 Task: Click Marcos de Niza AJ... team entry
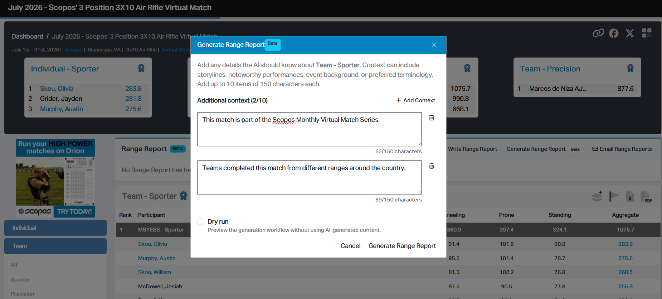[x=558, y=89]
